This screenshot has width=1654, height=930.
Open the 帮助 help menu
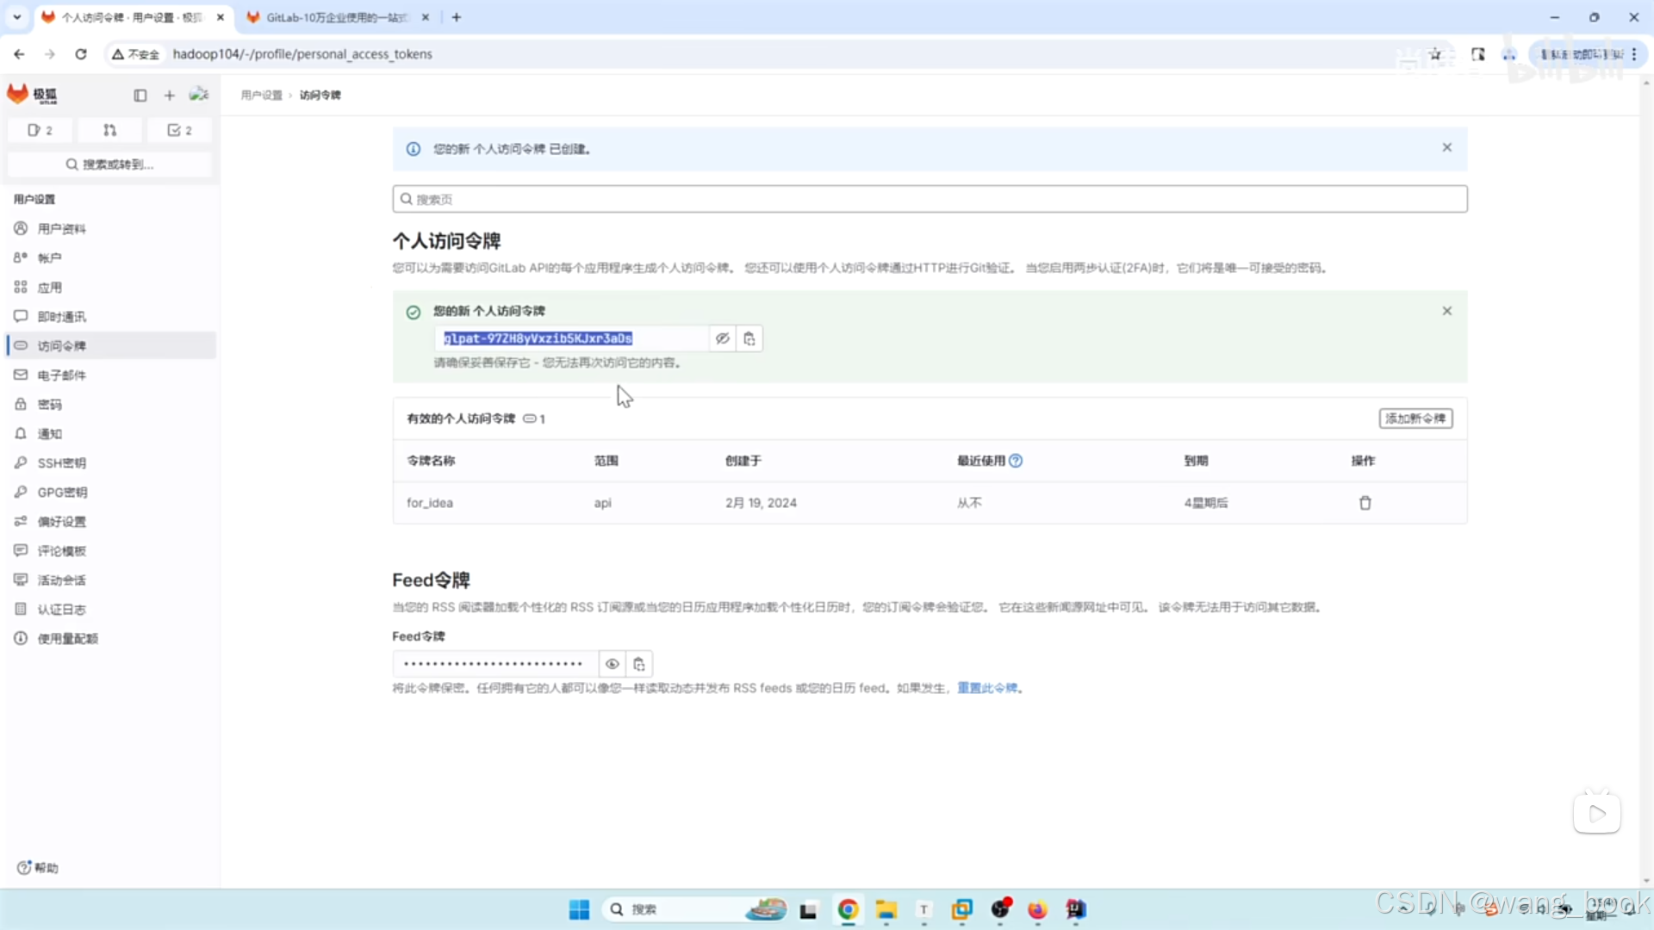point(38,867)
